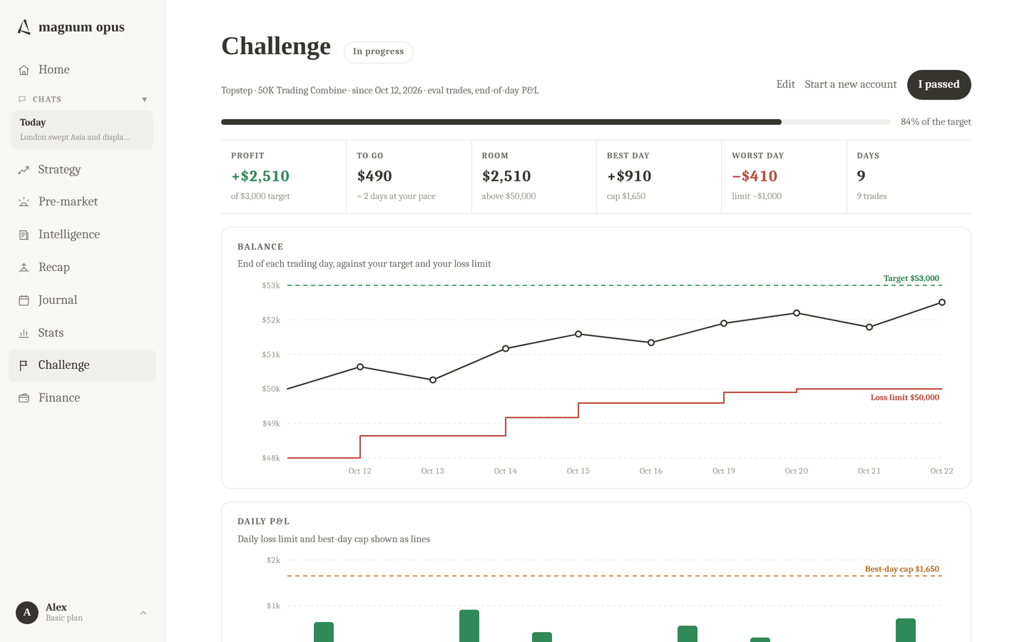Open the Stats page
This screenshot has height=642, width=1027.
click(82, 333)
